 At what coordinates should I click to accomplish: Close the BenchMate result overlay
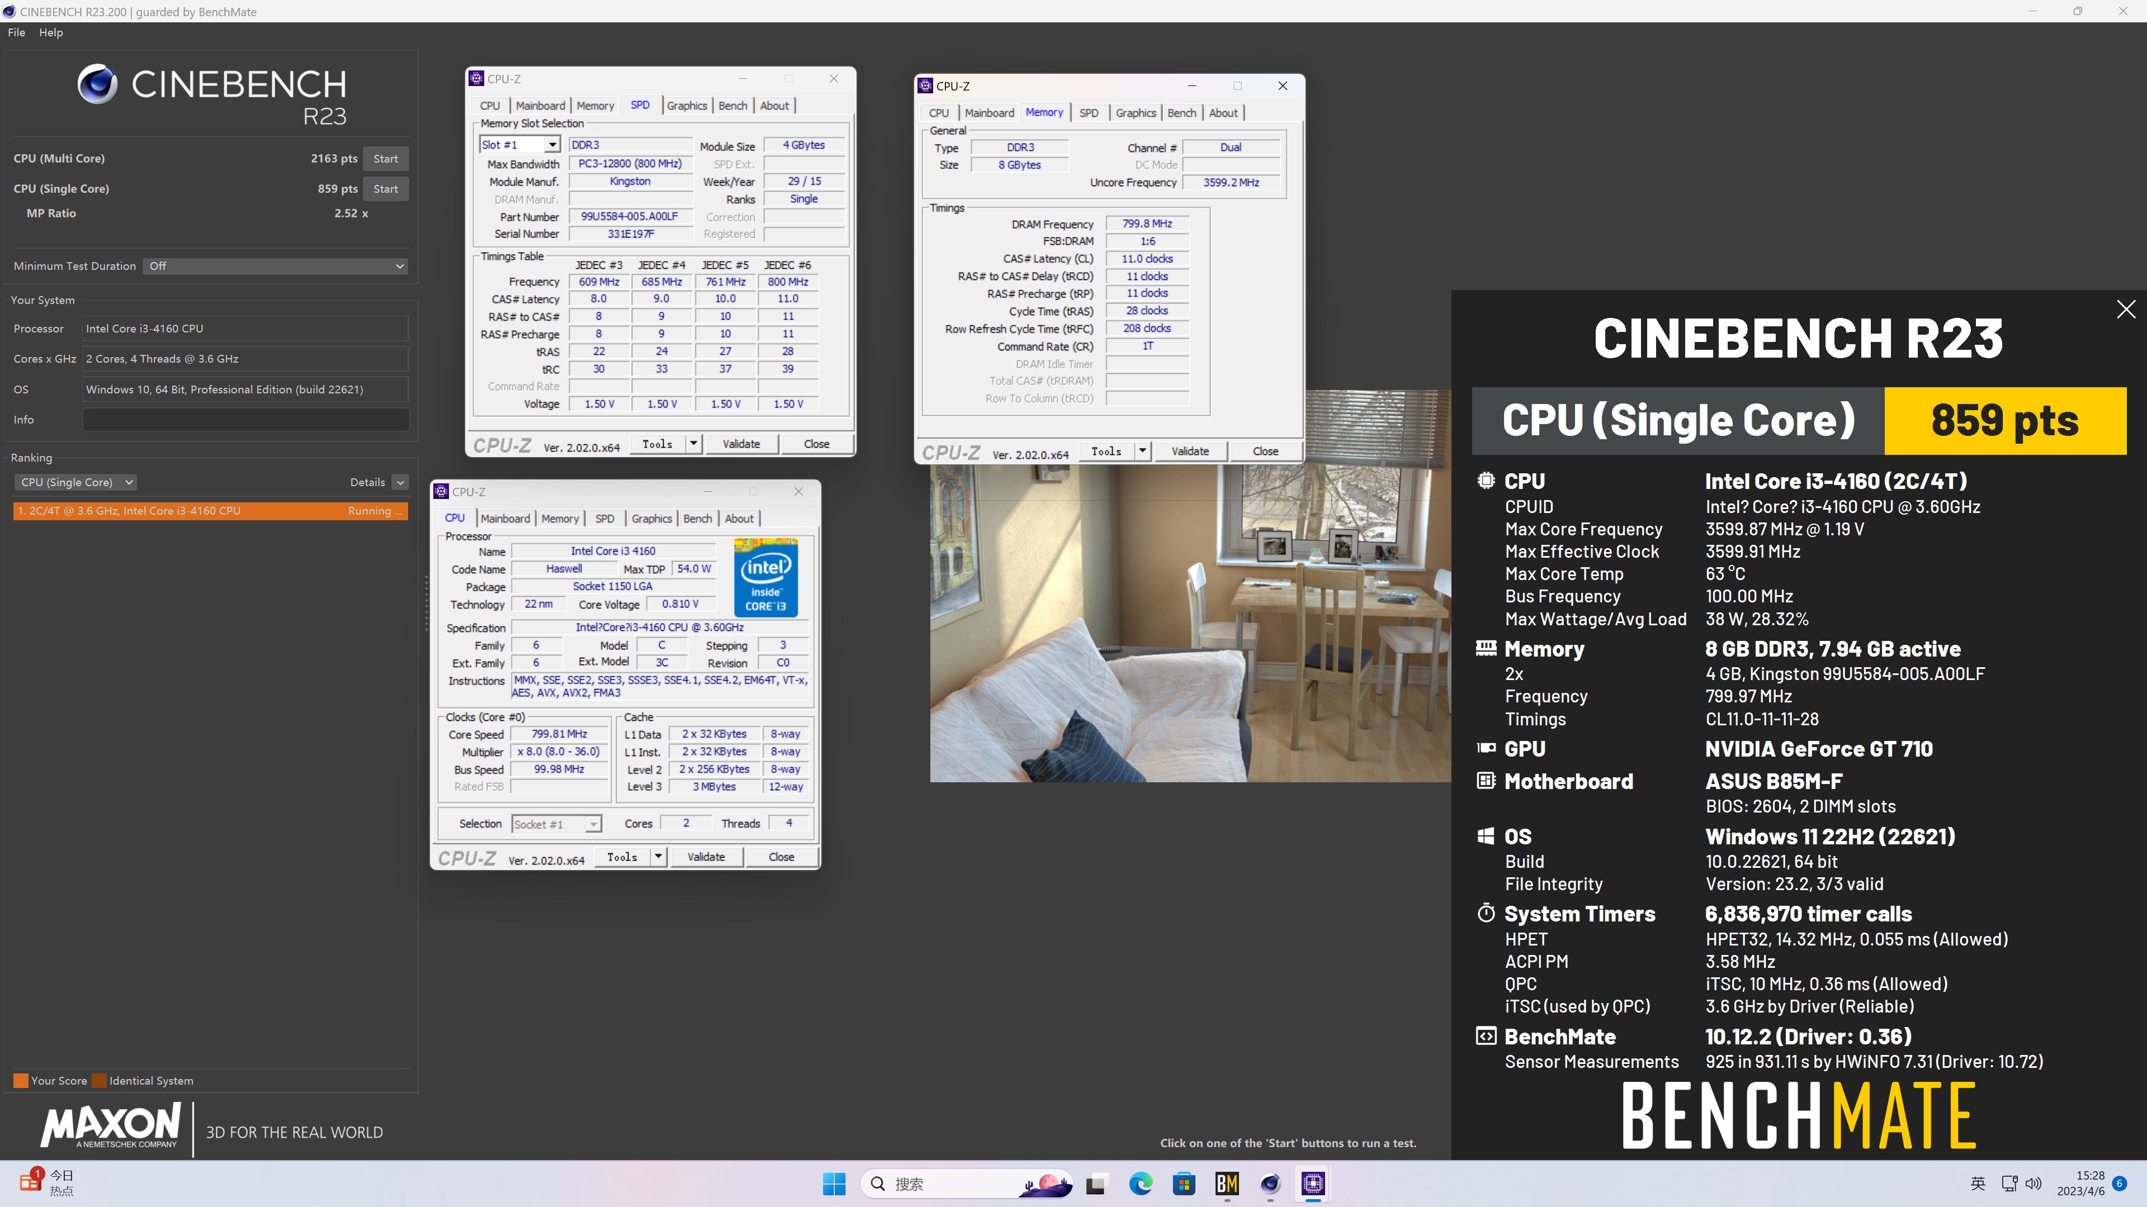[x=2126, y=309]
